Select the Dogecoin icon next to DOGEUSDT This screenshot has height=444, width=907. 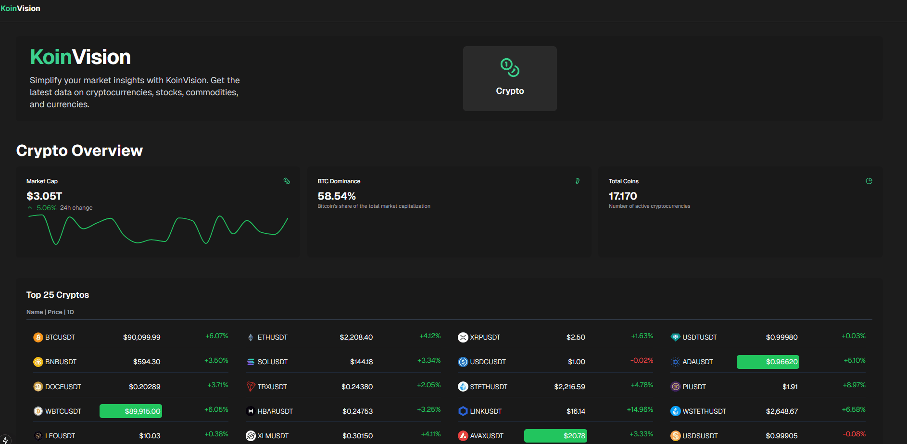tap(38, 386)
